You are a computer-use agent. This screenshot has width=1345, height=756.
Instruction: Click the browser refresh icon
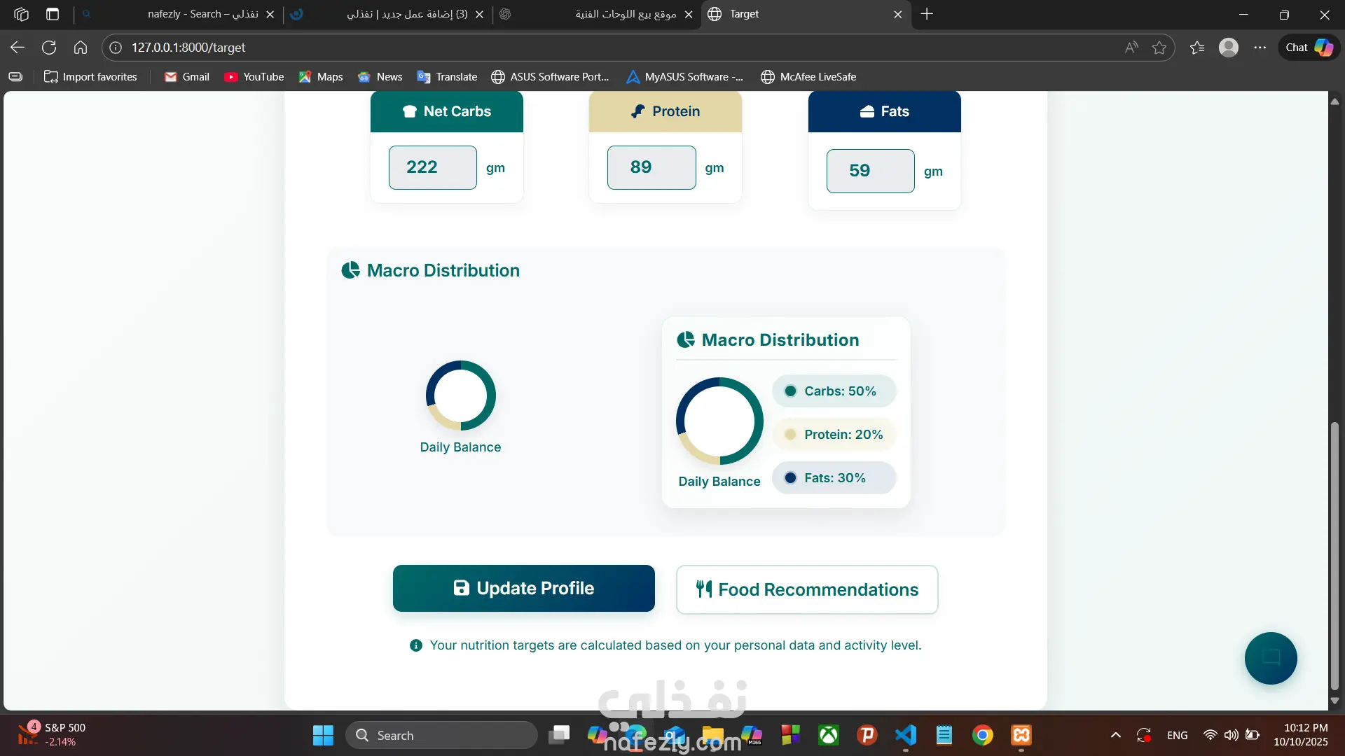point(49,48)
